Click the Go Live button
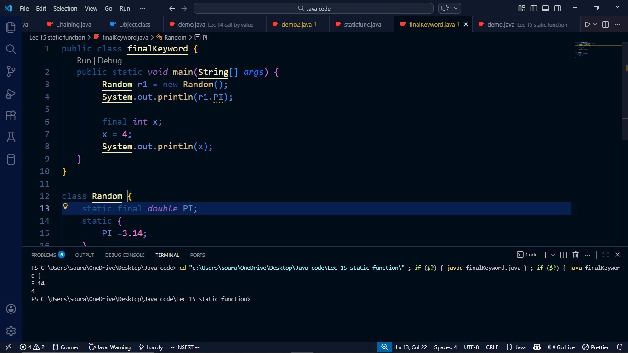 [x=562, y=347]
